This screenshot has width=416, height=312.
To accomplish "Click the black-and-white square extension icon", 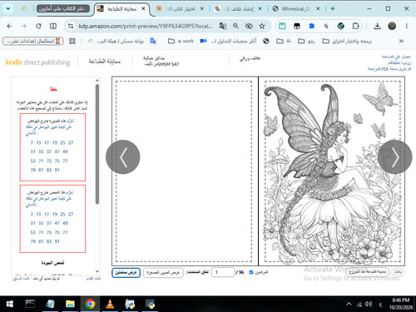I will (x=297, y=26).
